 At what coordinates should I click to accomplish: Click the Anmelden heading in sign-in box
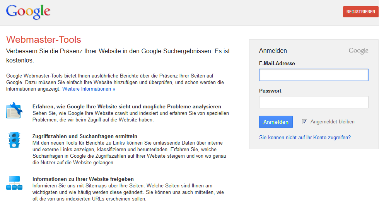(273, 51)
